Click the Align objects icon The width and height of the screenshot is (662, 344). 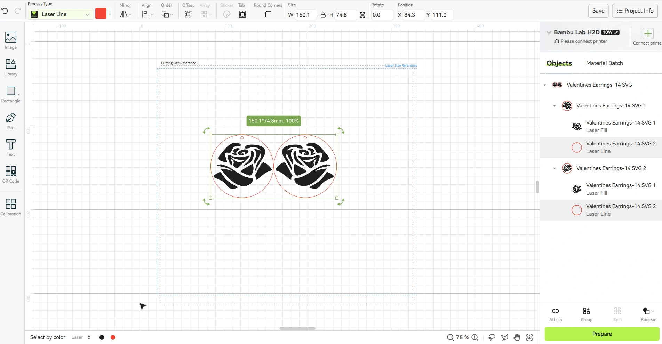point(146,14)
